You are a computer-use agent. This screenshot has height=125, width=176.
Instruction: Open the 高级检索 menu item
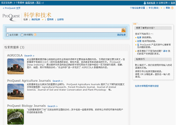36,20
